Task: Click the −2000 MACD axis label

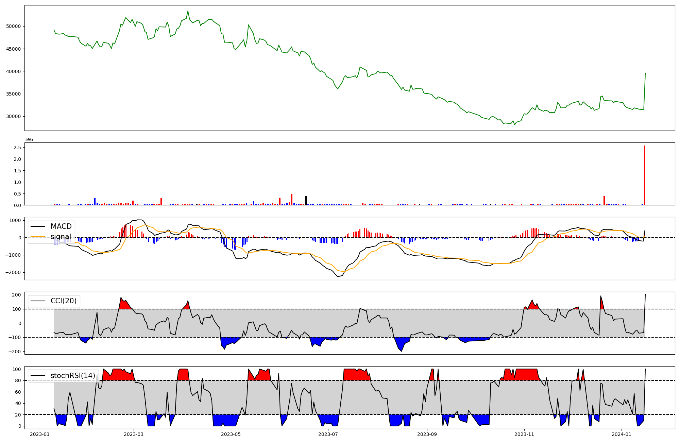Action: 13,272
